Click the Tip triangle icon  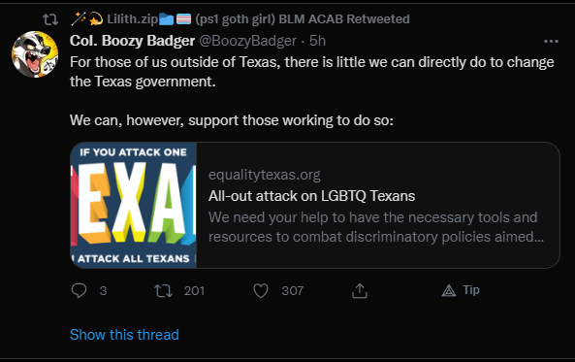coord(449,291)
